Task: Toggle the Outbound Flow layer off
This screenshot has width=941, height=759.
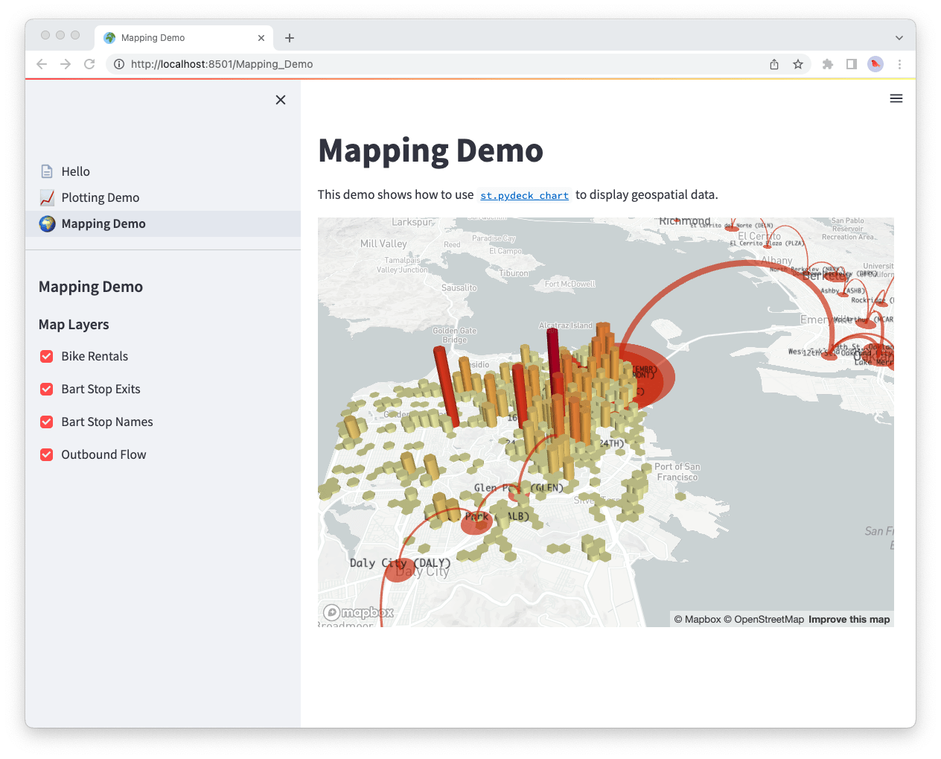Action: click(46, 454)
